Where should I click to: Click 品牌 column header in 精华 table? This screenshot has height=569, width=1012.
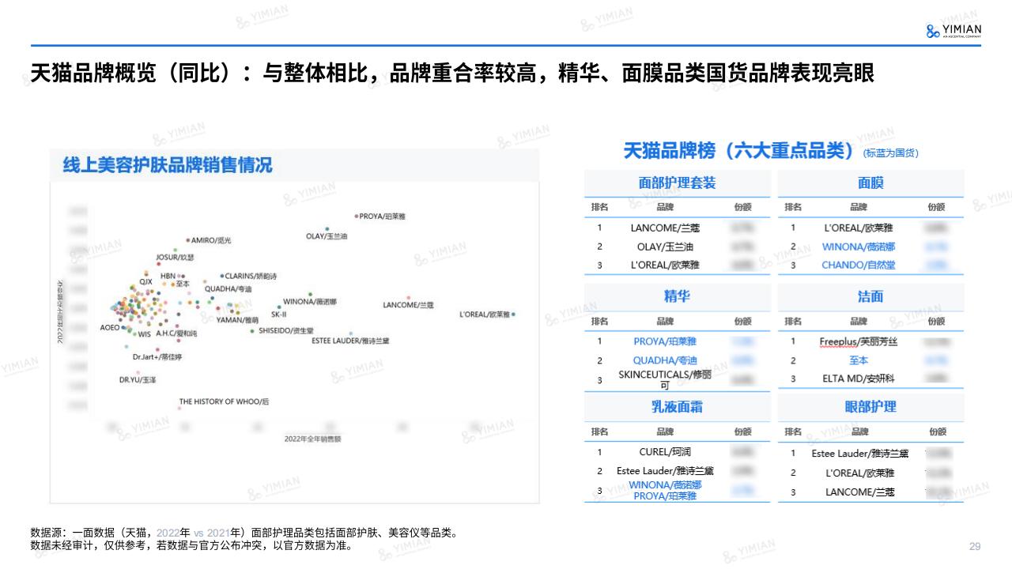665,321
